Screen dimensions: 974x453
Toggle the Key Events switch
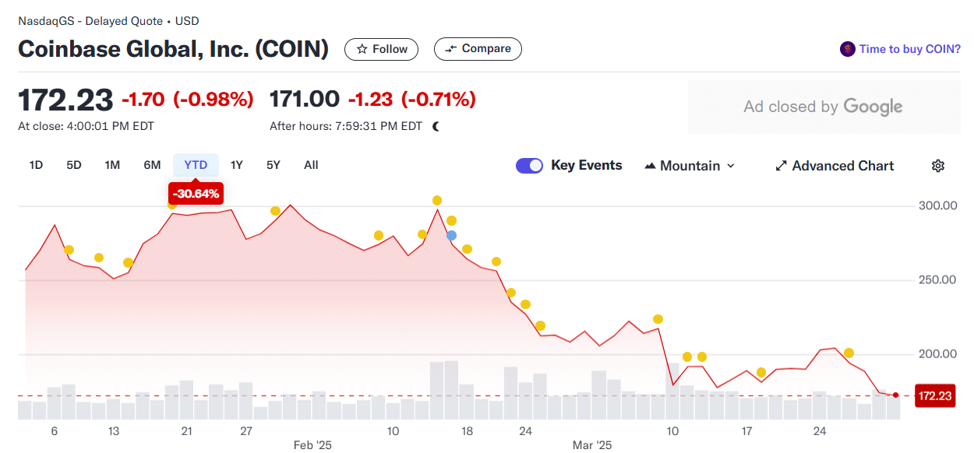(529, 166)
